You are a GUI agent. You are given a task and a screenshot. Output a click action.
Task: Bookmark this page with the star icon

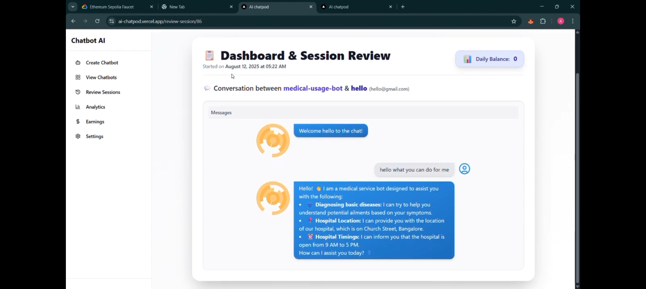513,21
